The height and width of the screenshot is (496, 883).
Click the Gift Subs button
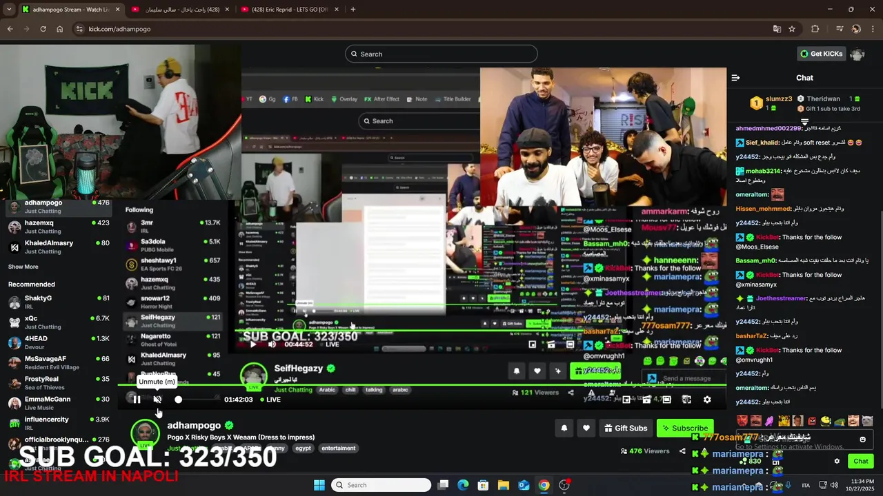point(626,428)
